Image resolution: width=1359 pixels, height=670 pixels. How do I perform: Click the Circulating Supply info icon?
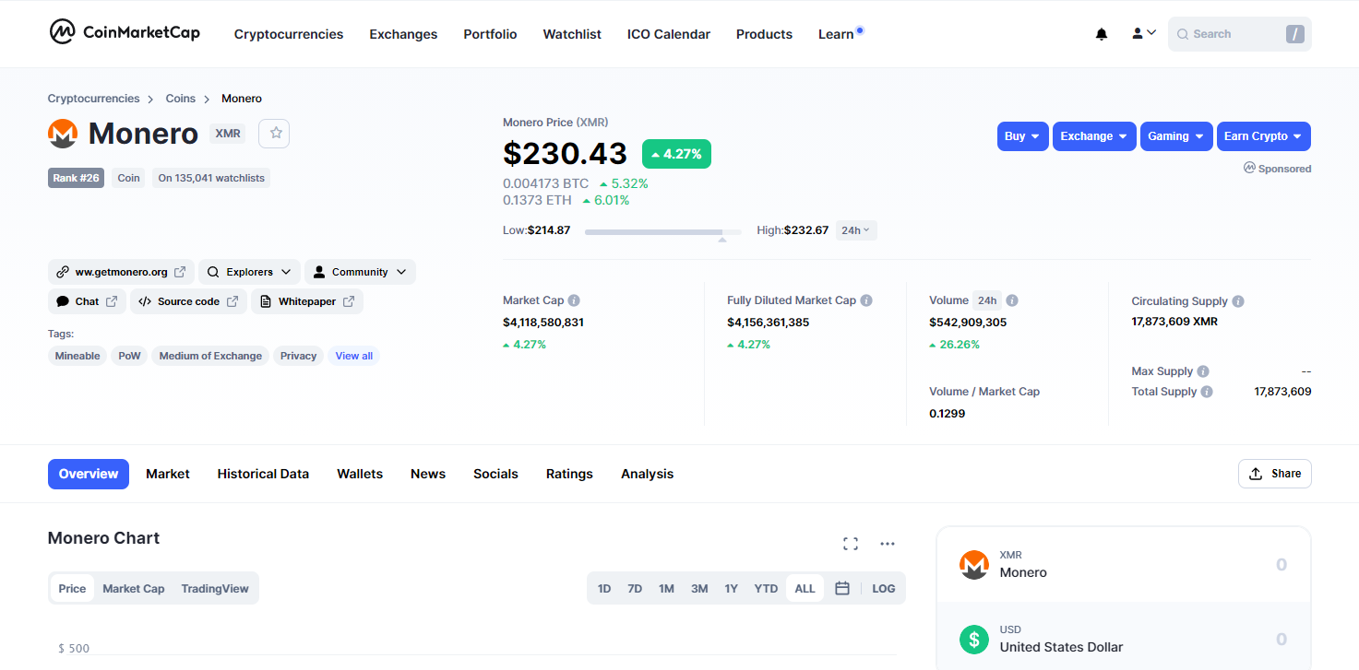click(1238, 301)
